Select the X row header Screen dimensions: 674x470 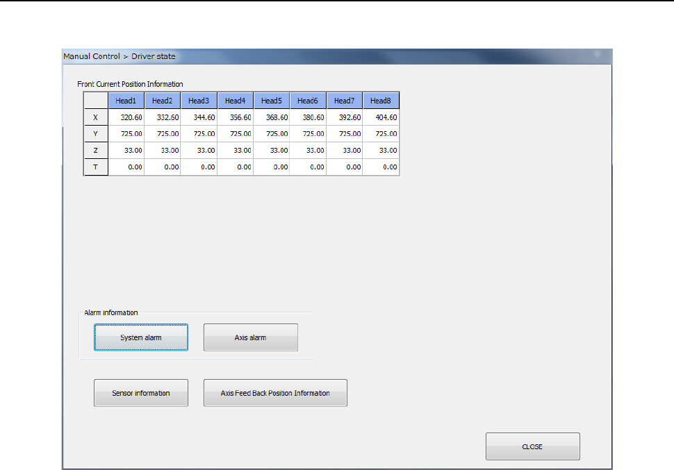96,118
